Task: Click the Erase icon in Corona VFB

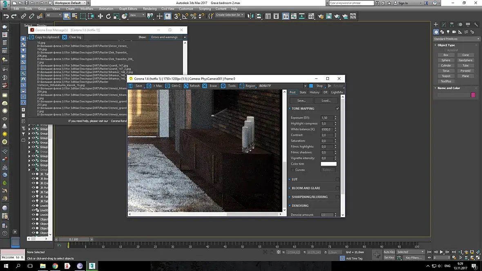Action: tap(205, 86)
